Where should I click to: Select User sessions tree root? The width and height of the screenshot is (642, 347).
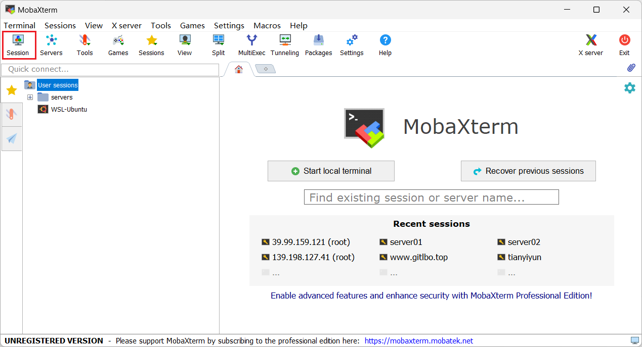coord(58,85)
